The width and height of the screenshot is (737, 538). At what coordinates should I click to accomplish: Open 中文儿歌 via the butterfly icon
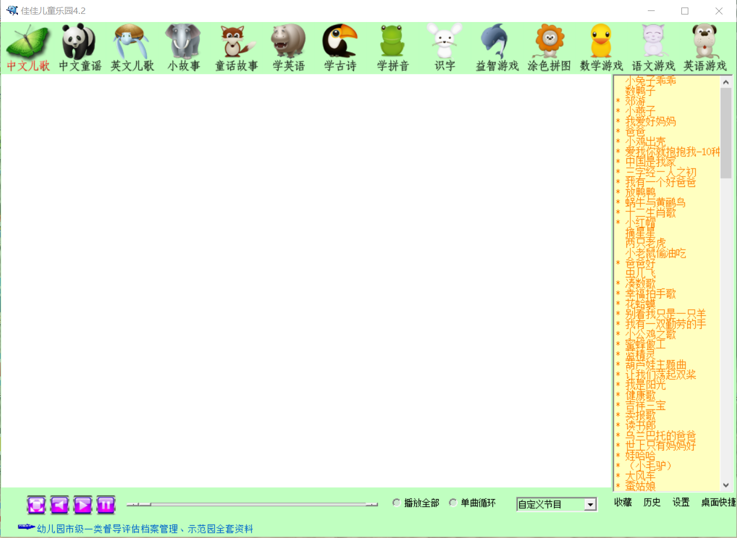pyautogui.click(x=28, y=41)
